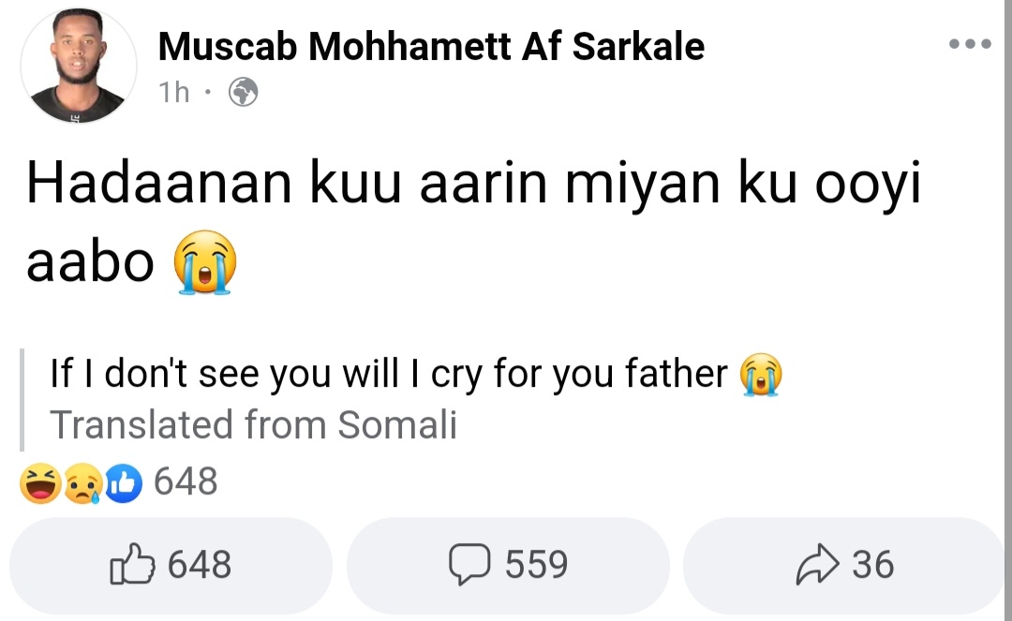Viewport: 1012px width, 621px height.
Task: Open Muscab Mohhamett Af Sarkale's profile picture
Action: tap(79, 66)
